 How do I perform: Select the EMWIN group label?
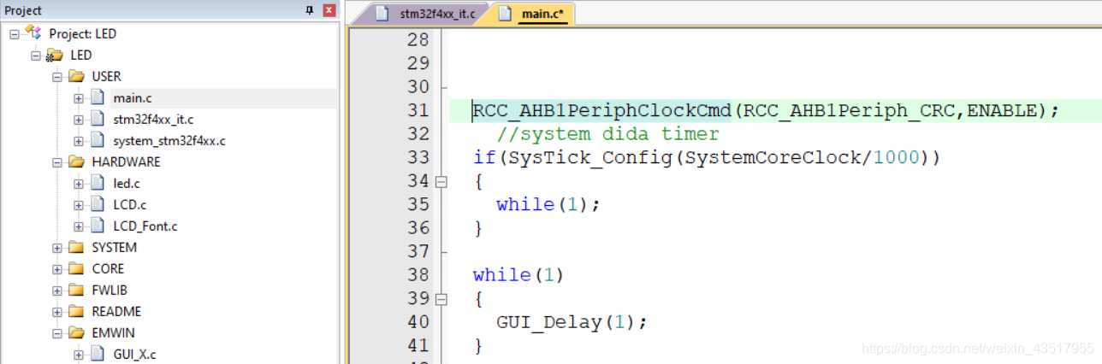click(113, 332)
